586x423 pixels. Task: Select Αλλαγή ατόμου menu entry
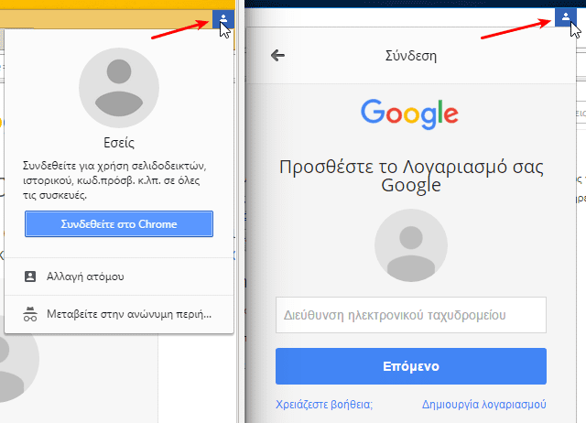[119, 277]
